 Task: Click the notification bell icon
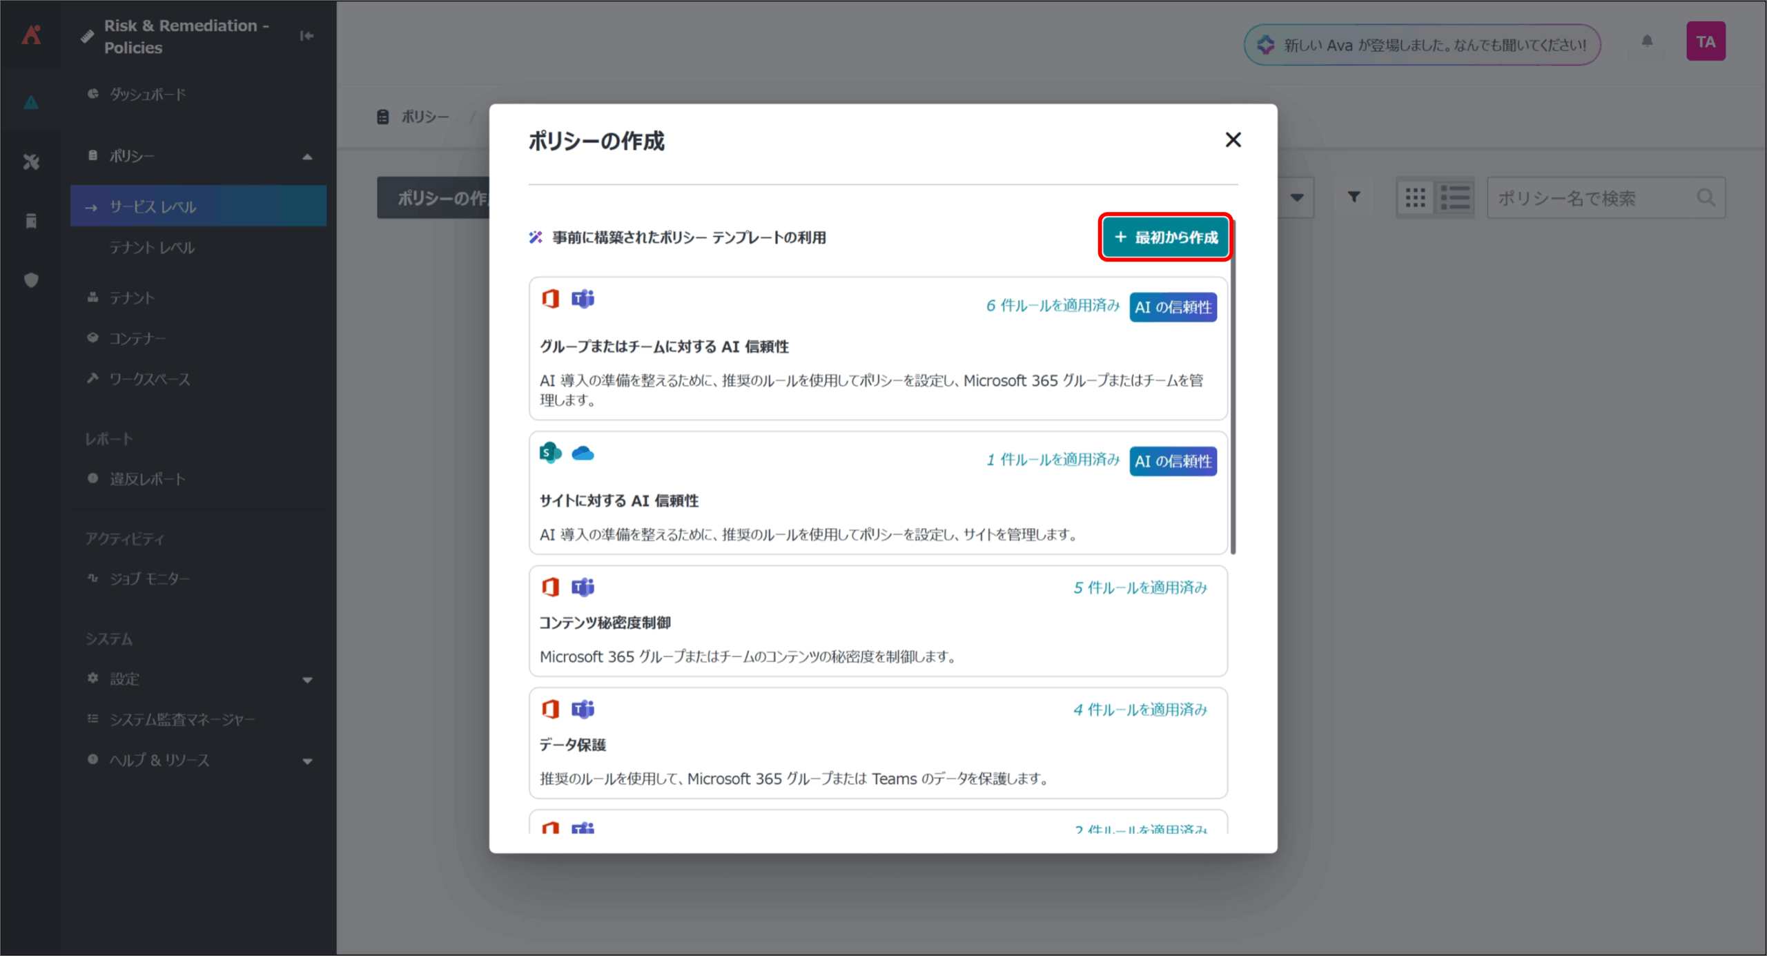[1647, 42]
